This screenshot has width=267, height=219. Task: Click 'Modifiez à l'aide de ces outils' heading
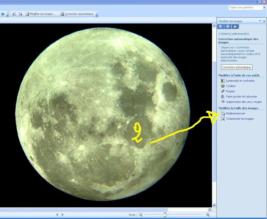(239, 75)
